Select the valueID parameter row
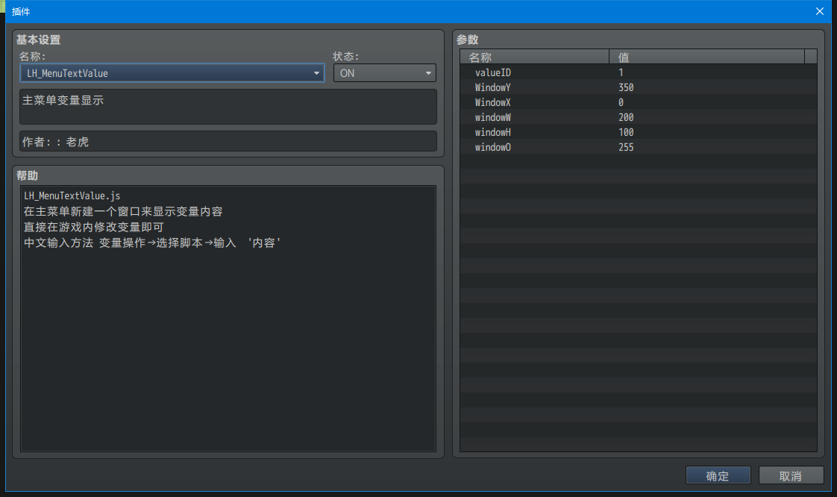The image size is (837, 497). pos(639,72)
